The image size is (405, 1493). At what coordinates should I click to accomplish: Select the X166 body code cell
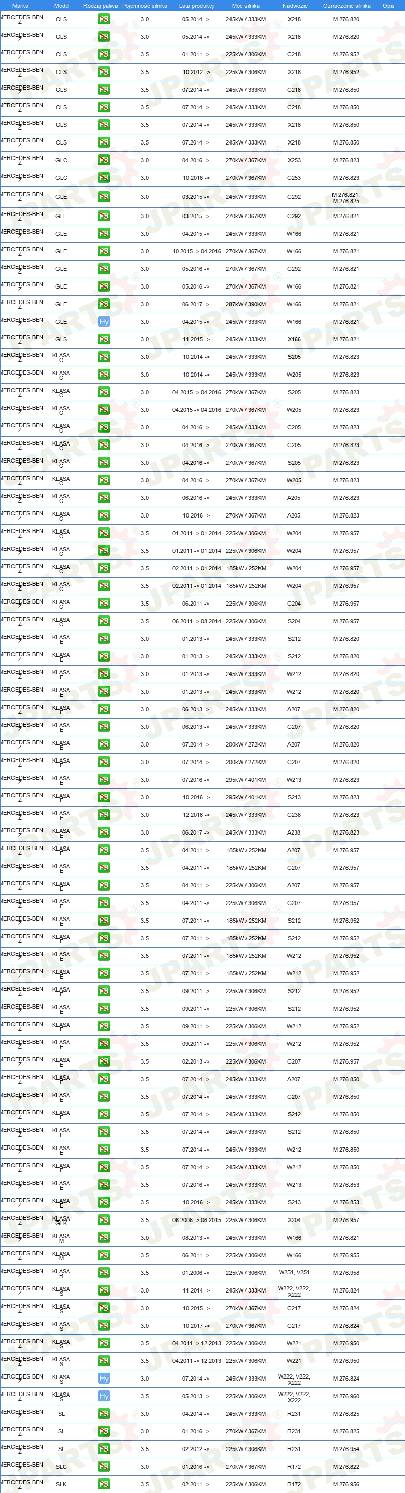pos(294,340)
